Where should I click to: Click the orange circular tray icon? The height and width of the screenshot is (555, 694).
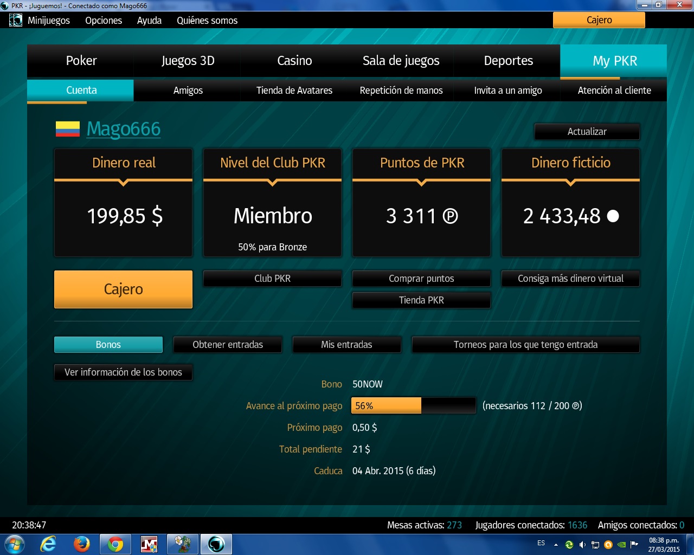[608, 545]
